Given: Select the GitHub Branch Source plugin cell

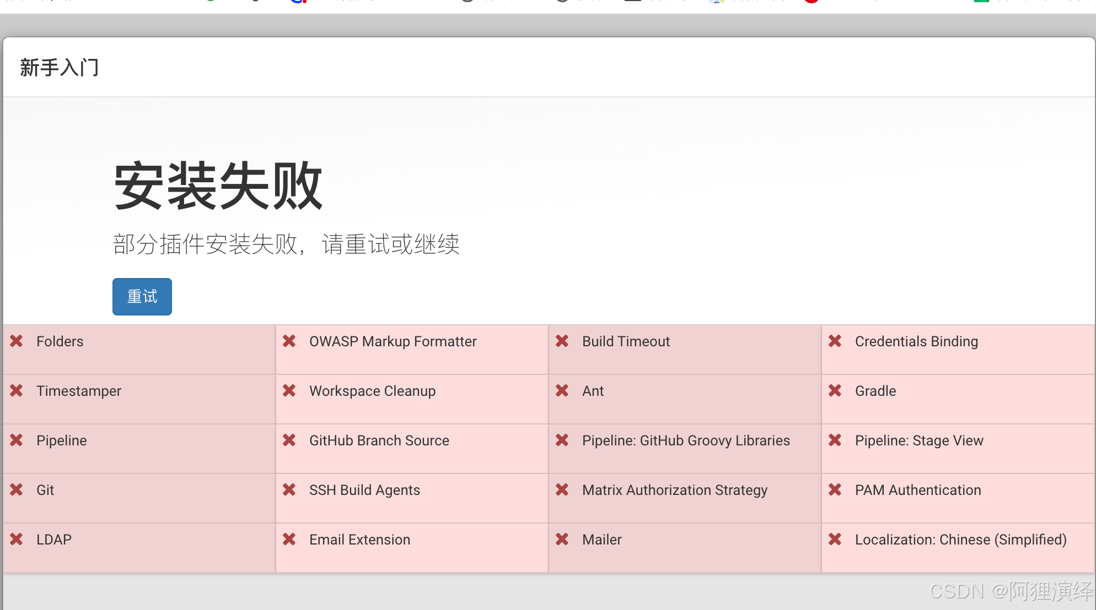Looking at the screenshot, I should [379, 440].
